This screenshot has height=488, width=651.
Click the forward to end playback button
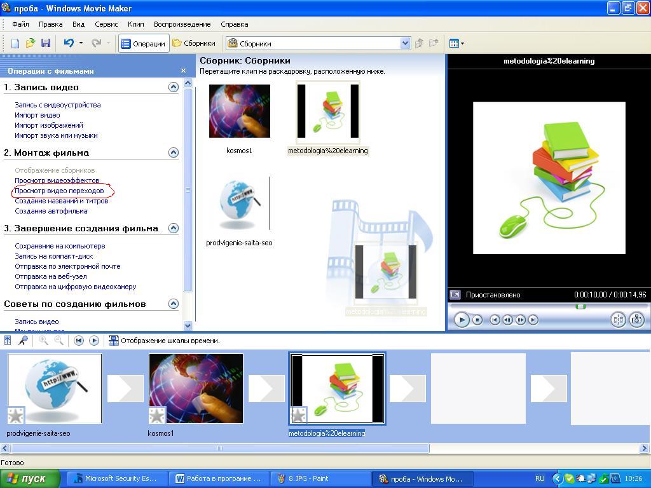click(533, 320)
